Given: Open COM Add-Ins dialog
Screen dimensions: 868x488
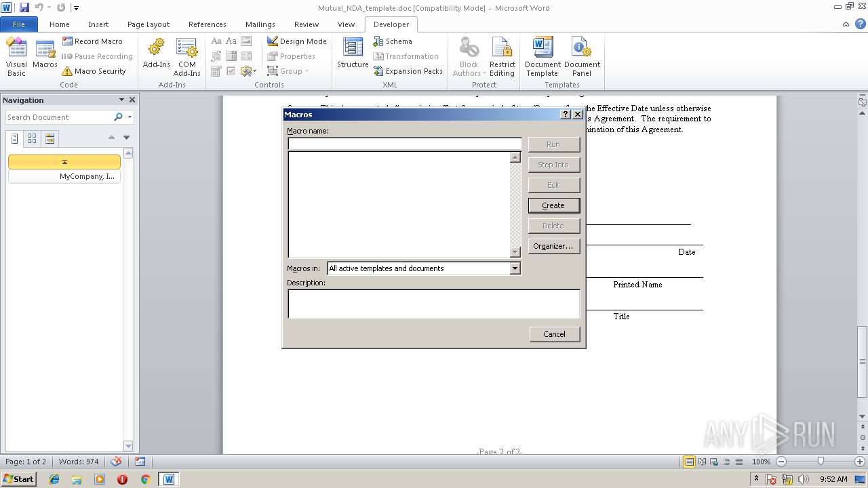Looking at the screenshot, I should coord(186,57).
